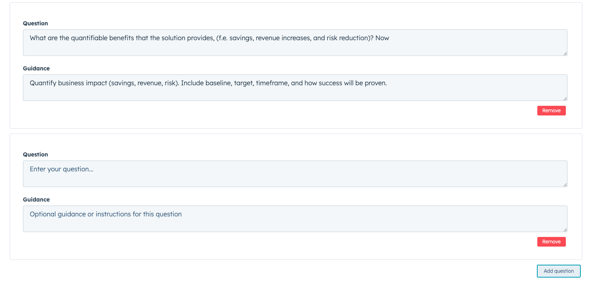Click the quantifiable benefits question text box
This screenshot has width=592, height=284.
click(x=295, y=43)
